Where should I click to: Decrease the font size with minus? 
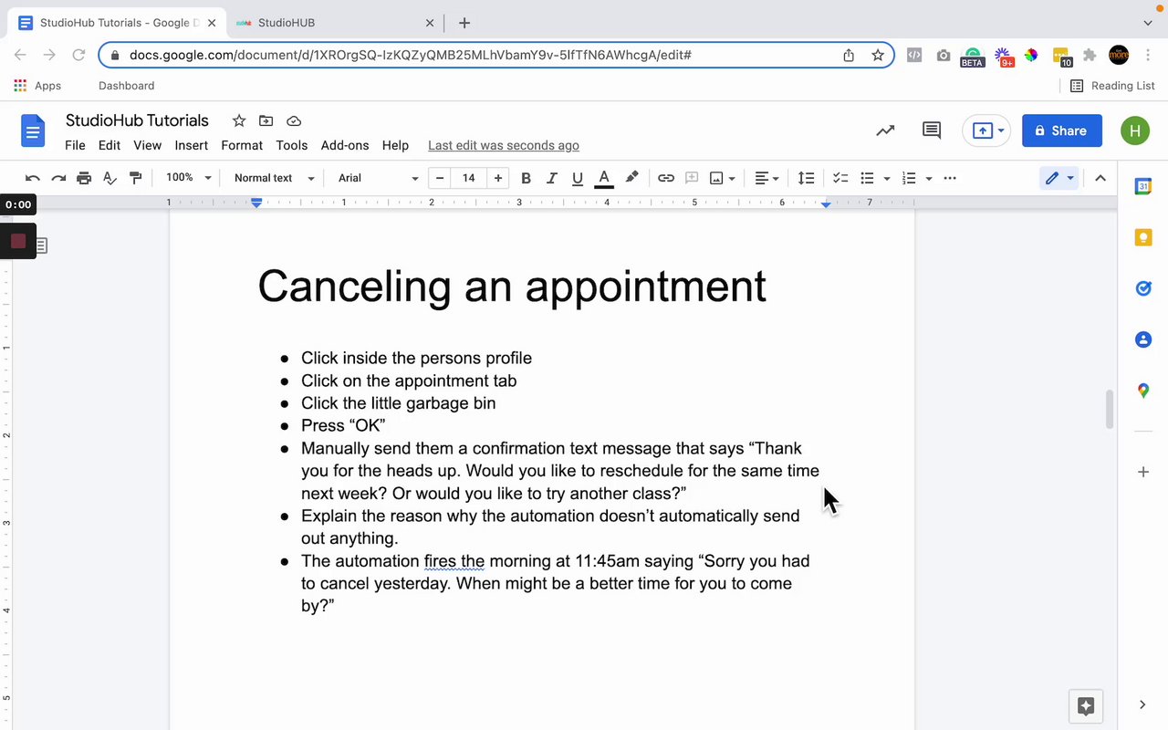(440, 178)
